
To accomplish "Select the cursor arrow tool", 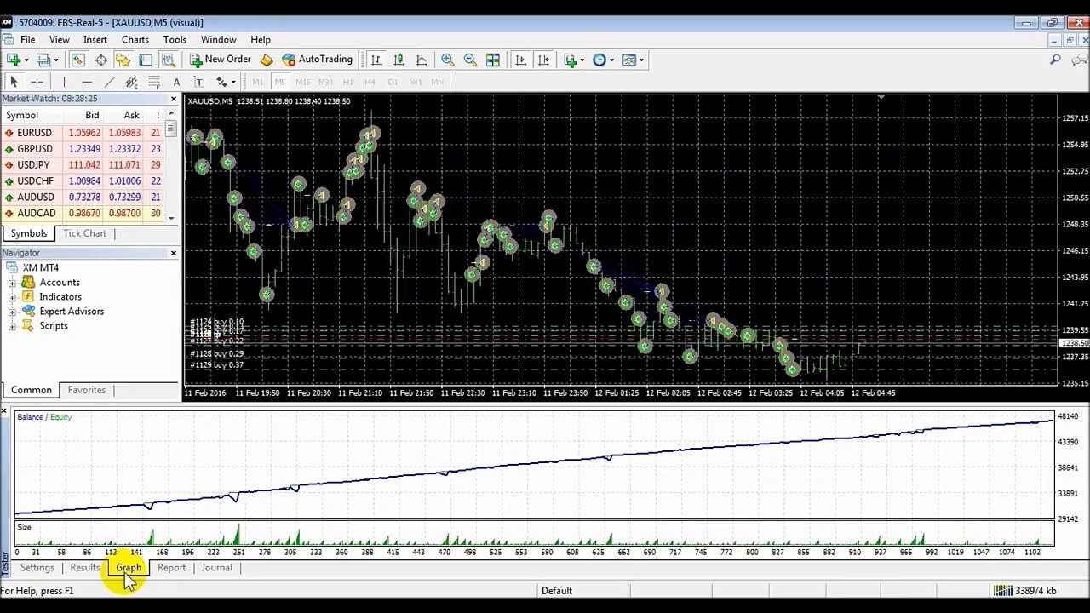I will [x=14, y=82].
